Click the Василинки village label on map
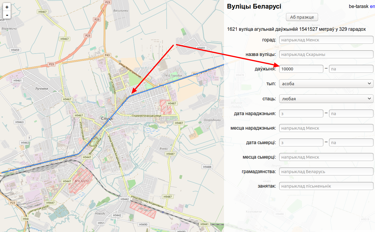 pos(120,10)
